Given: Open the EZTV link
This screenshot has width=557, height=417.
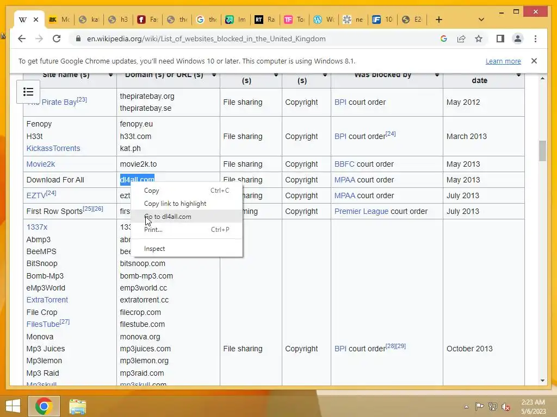Looking at the screenshot, I should point(36,195).
